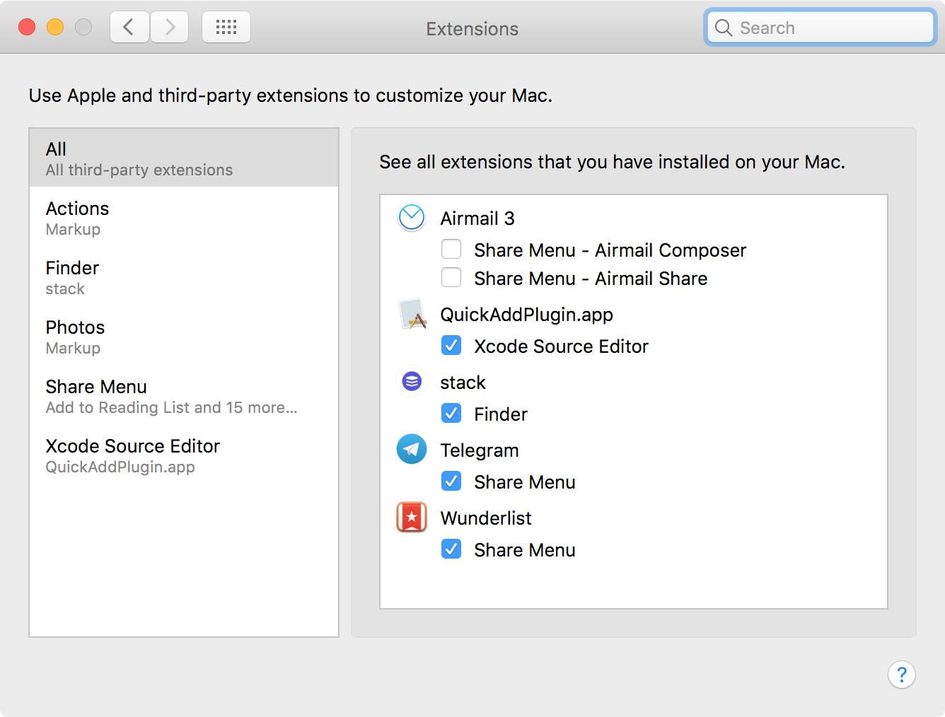Go forward with the right chevron

[x=170, y=28]
